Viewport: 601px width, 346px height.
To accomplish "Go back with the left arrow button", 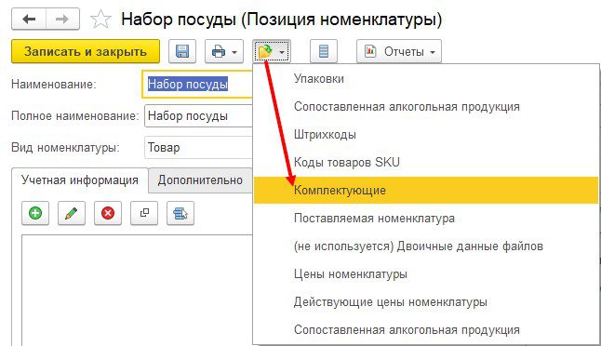I will [x=29, y=20].
